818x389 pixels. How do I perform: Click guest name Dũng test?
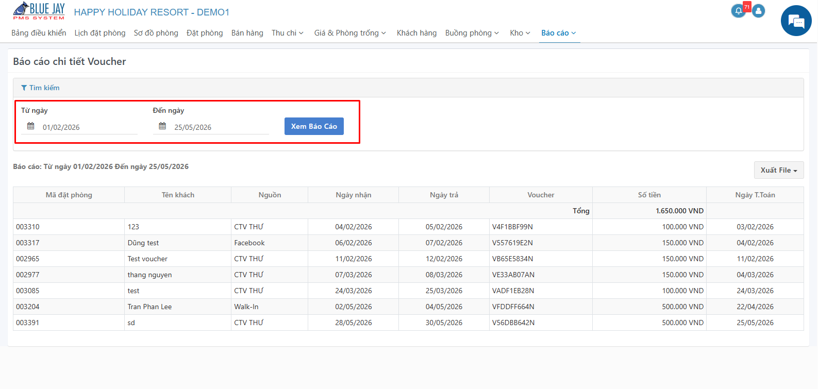click(x=143, y=243)
